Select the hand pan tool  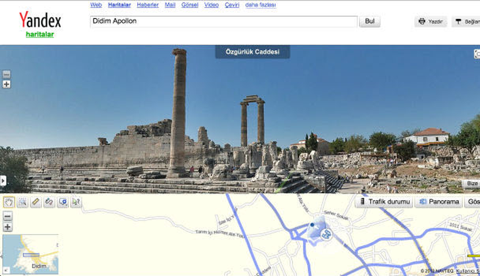coord(9,203)
